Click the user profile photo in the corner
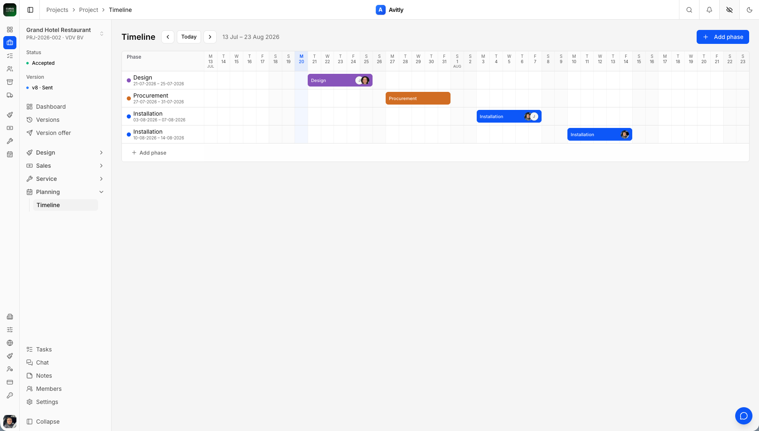The width and height of the screenshot is (759, 431). pos(10,421)
